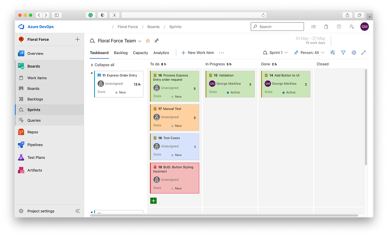The width and height of the screenshot is (388, 237).
Task: Open the Person: All dropdown
Action: (x=309, y=53)
